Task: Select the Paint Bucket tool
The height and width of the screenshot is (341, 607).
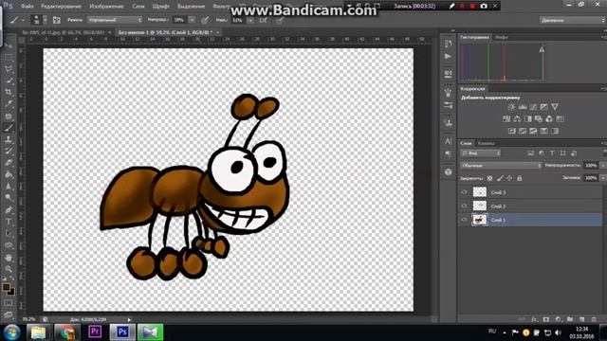Action: [9, 174]
